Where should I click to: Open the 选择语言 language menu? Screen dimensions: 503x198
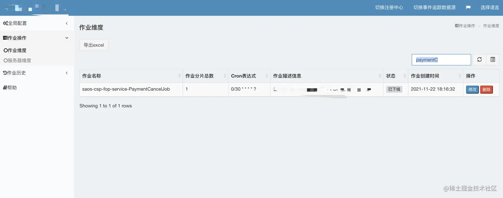coord(490,7)
